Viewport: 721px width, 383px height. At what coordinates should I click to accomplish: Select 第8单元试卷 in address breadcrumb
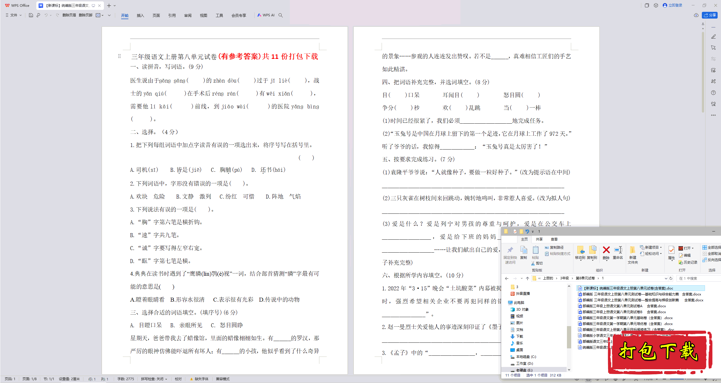point(585,278)
